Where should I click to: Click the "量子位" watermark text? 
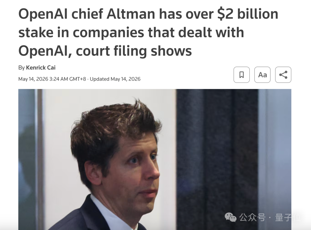[x=288, y=218]
